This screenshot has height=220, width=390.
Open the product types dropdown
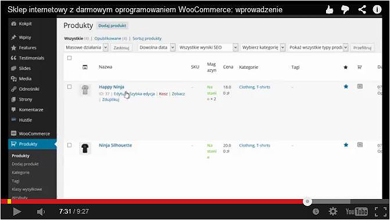coord(318,47)
